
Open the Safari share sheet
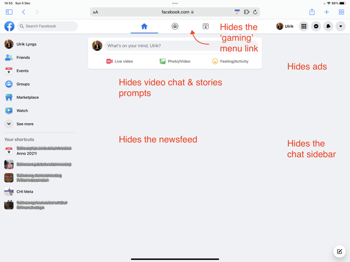coord(312,12)
